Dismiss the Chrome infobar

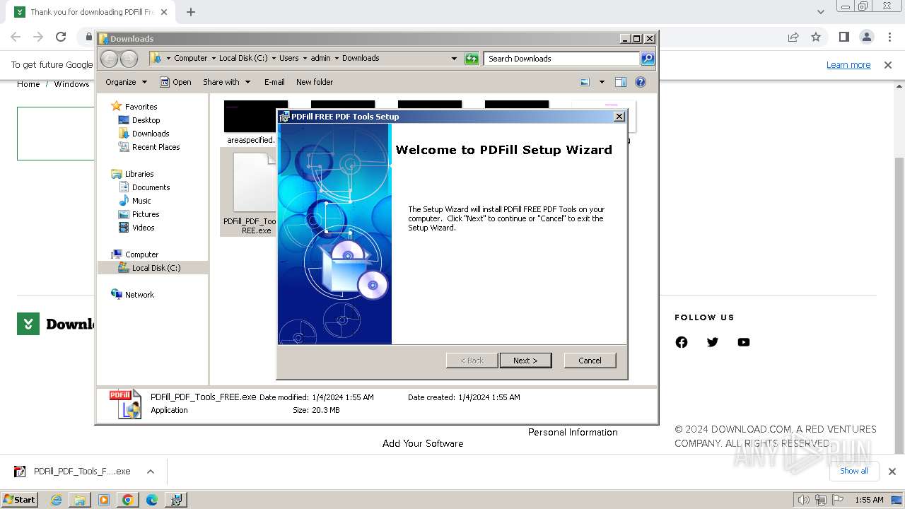(888, 65)
